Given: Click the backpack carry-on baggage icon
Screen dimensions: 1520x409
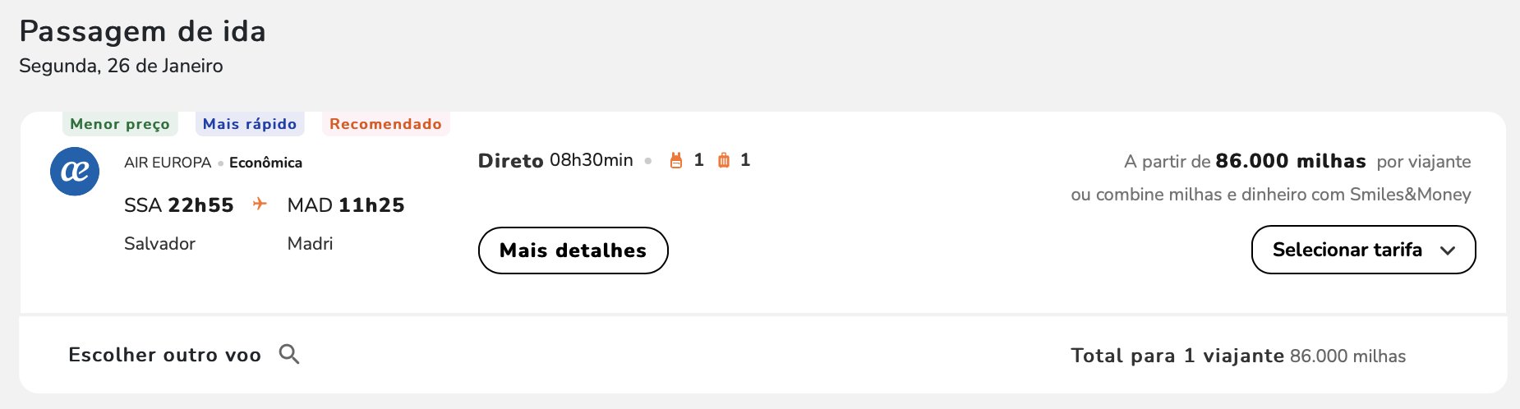Looking at the screenshot, I should [x=676, y=160].
